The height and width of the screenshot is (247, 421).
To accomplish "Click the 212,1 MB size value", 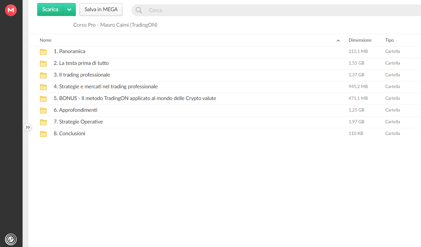I will click(358, 51).
